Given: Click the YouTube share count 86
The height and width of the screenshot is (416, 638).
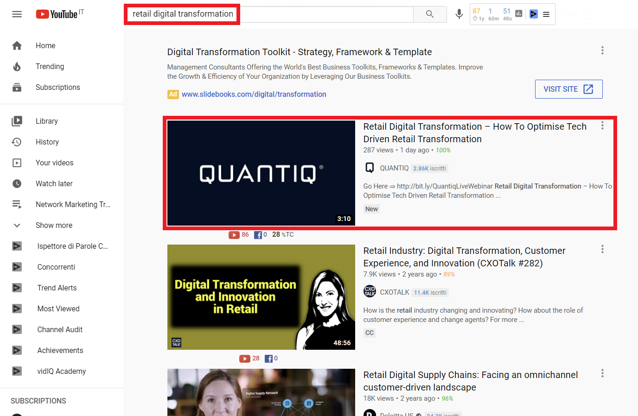Looking at the screenshot, I should pyautogui.click(x=239, y=235).
